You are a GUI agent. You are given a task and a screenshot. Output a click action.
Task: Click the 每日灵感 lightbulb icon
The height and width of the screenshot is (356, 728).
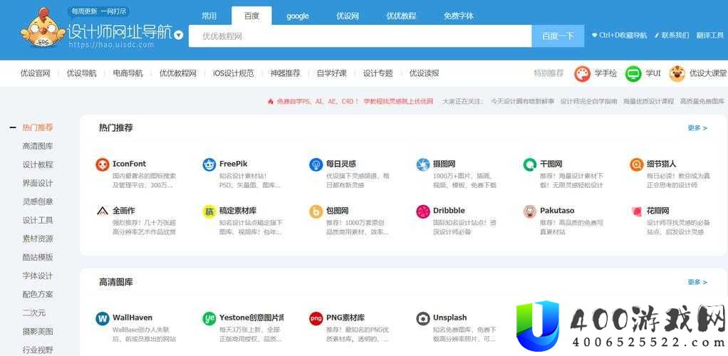[x=316, y=164]
